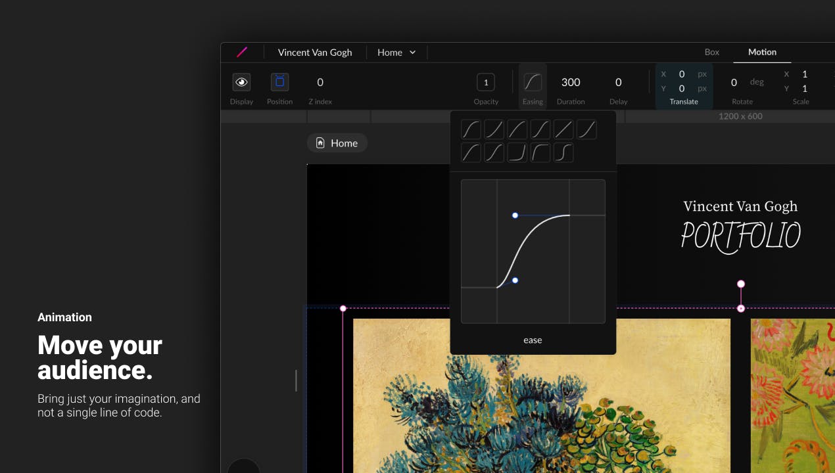835x473 pixels.
Task: Select the fourth easing preset in top row
Action: (x=540, y=129)
